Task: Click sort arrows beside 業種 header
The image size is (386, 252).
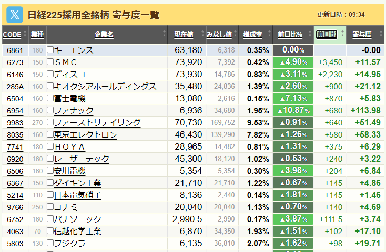Action: [x=46, y=35]
